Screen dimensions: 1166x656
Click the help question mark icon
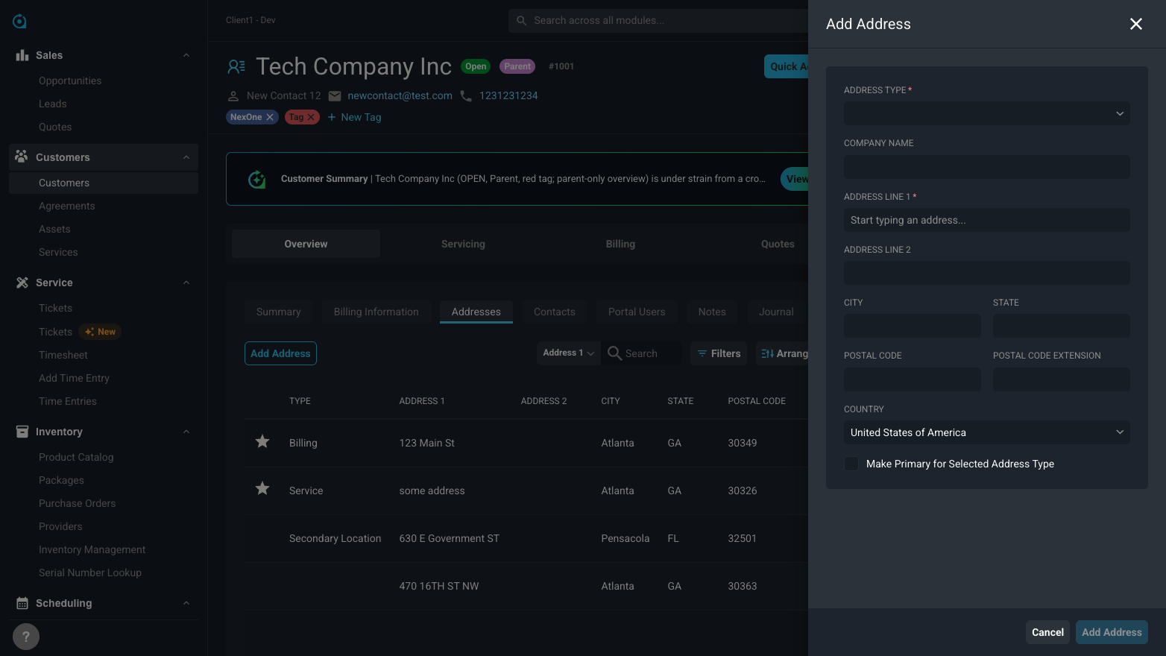point(26,637)
